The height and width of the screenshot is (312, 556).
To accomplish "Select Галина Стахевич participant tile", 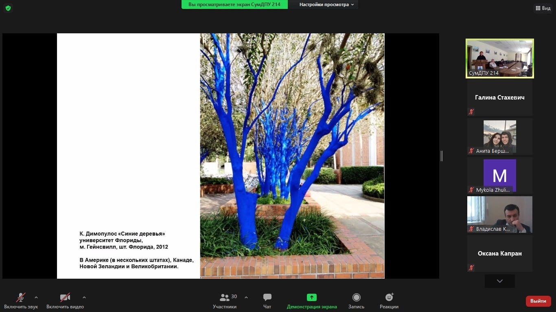I will coord(500,97).
